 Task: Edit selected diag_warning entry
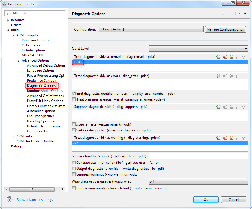pos(231,138)
